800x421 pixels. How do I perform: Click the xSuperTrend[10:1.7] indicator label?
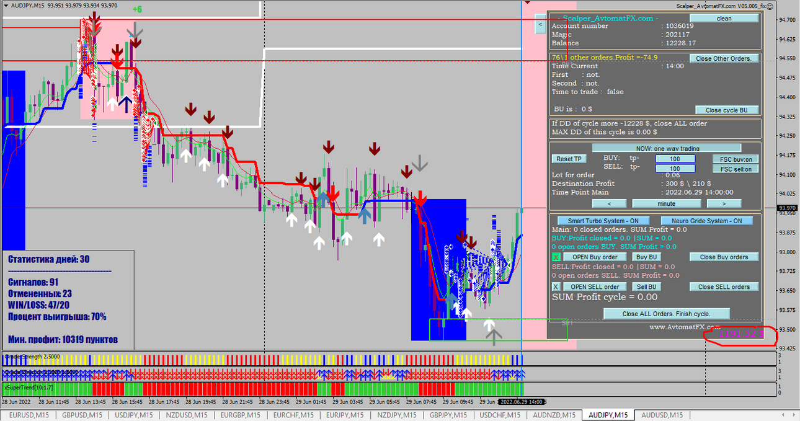pyautogui.click(x=29, y=388)
